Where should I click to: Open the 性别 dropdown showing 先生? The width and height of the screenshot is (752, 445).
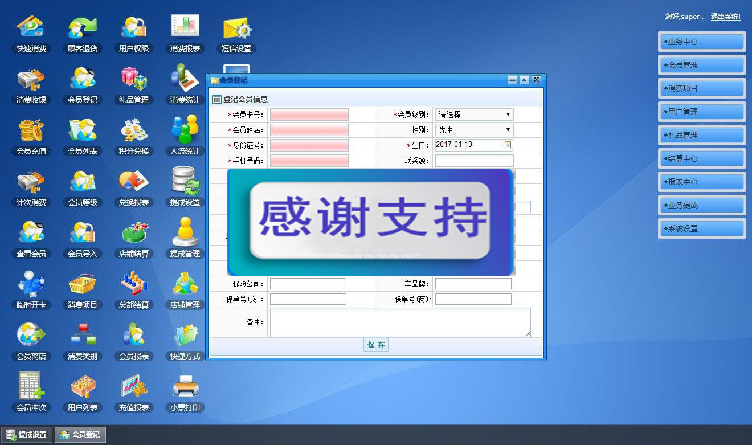tap(474, 130)
